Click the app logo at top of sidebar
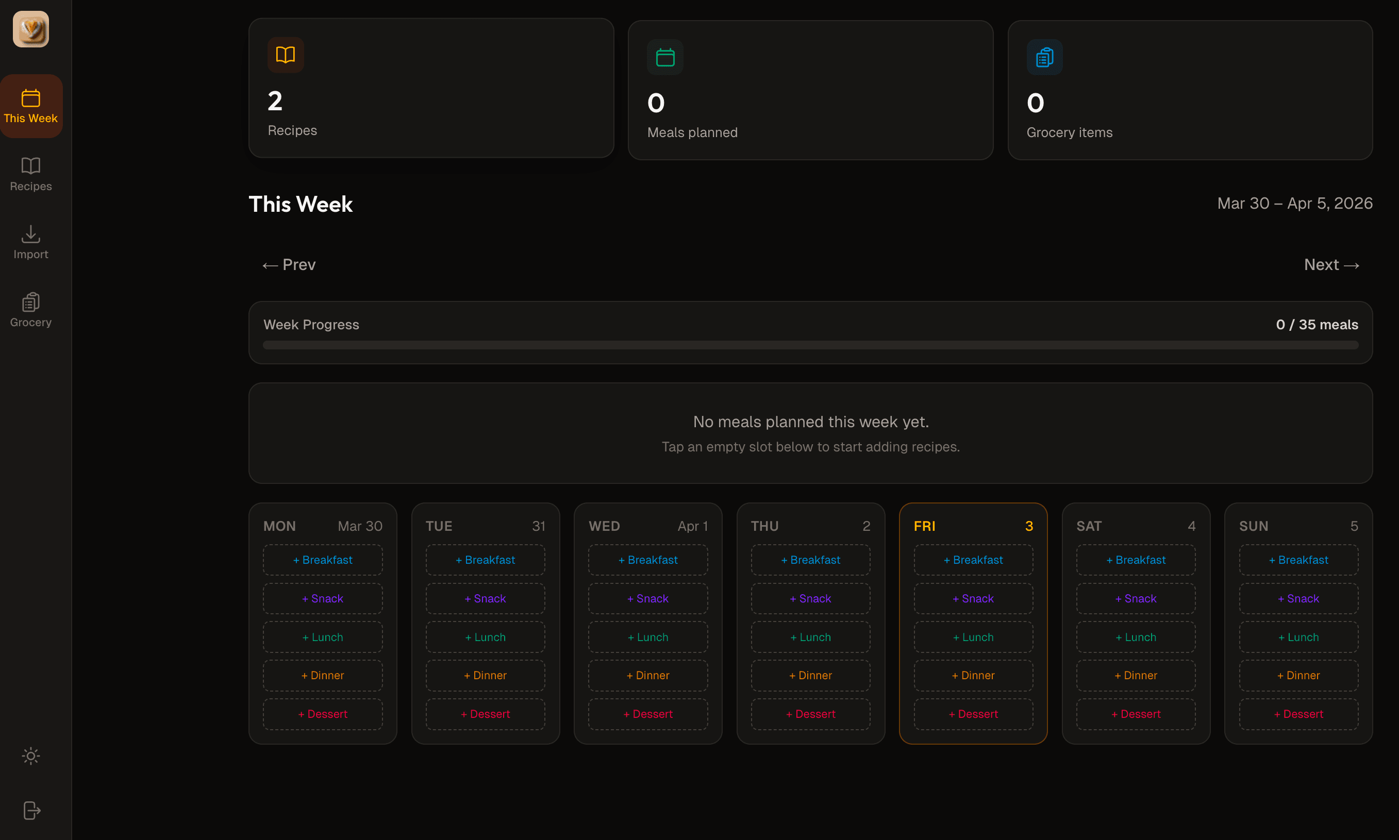The width and height of the screenshot is (1399, 840). tap(31, 29)
